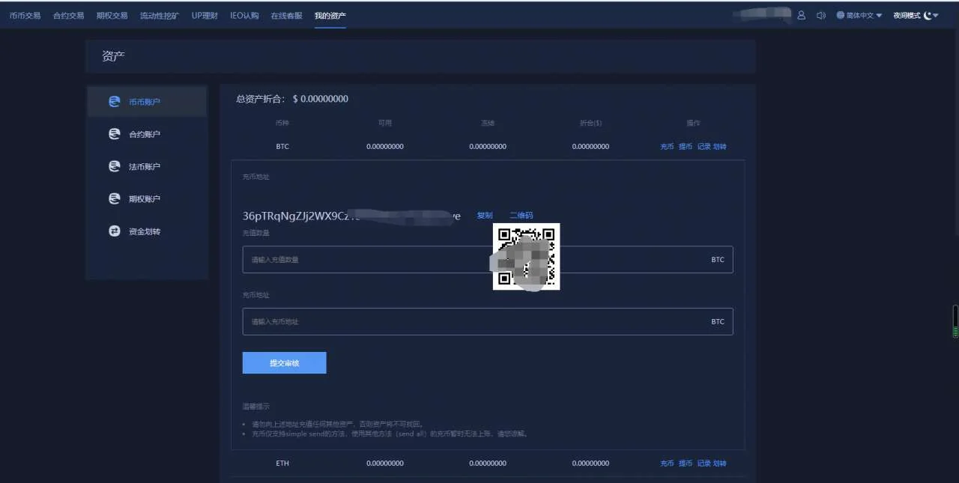959x483 pixels.
Task: Go to 流动性挖矿 in top navigation
Action: [x=160, y=15]
